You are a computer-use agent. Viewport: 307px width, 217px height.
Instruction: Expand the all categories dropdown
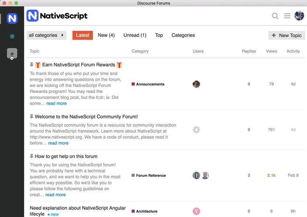46,35
